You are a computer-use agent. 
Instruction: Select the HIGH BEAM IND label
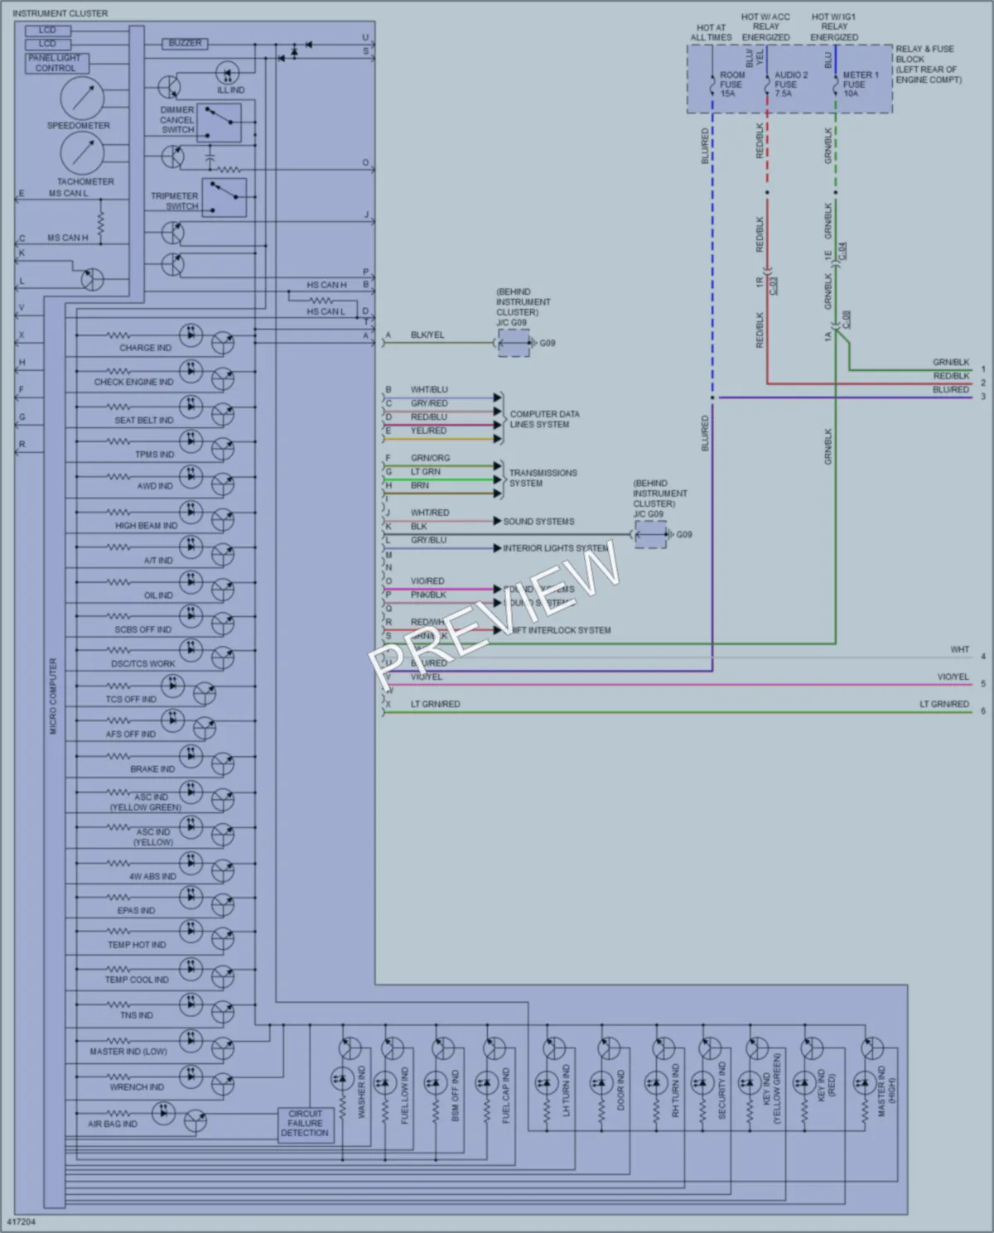[x=146, y=526]
